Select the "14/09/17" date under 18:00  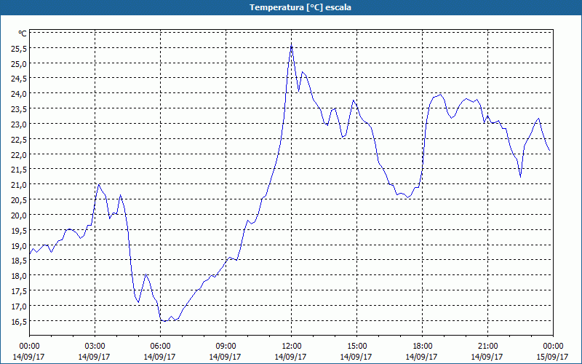point(422,357)
